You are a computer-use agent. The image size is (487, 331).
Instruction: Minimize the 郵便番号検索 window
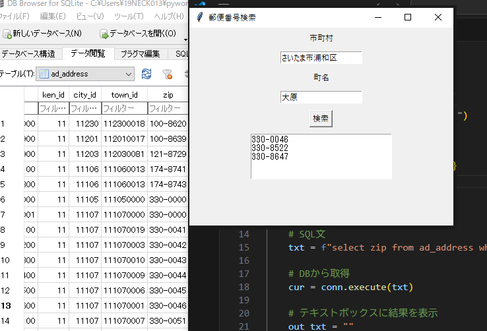(x=377, y=17)
